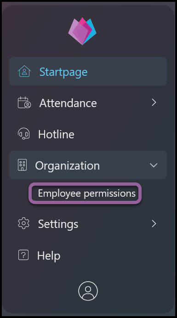
Task: Select the Hotline text label
Action: (x=56, y=134)
